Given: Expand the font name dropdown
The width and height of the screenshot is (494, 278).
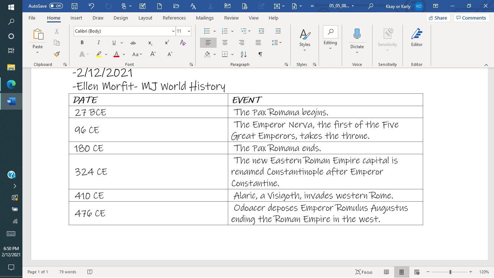Looking at the screenshot, I should coord(173,31).
